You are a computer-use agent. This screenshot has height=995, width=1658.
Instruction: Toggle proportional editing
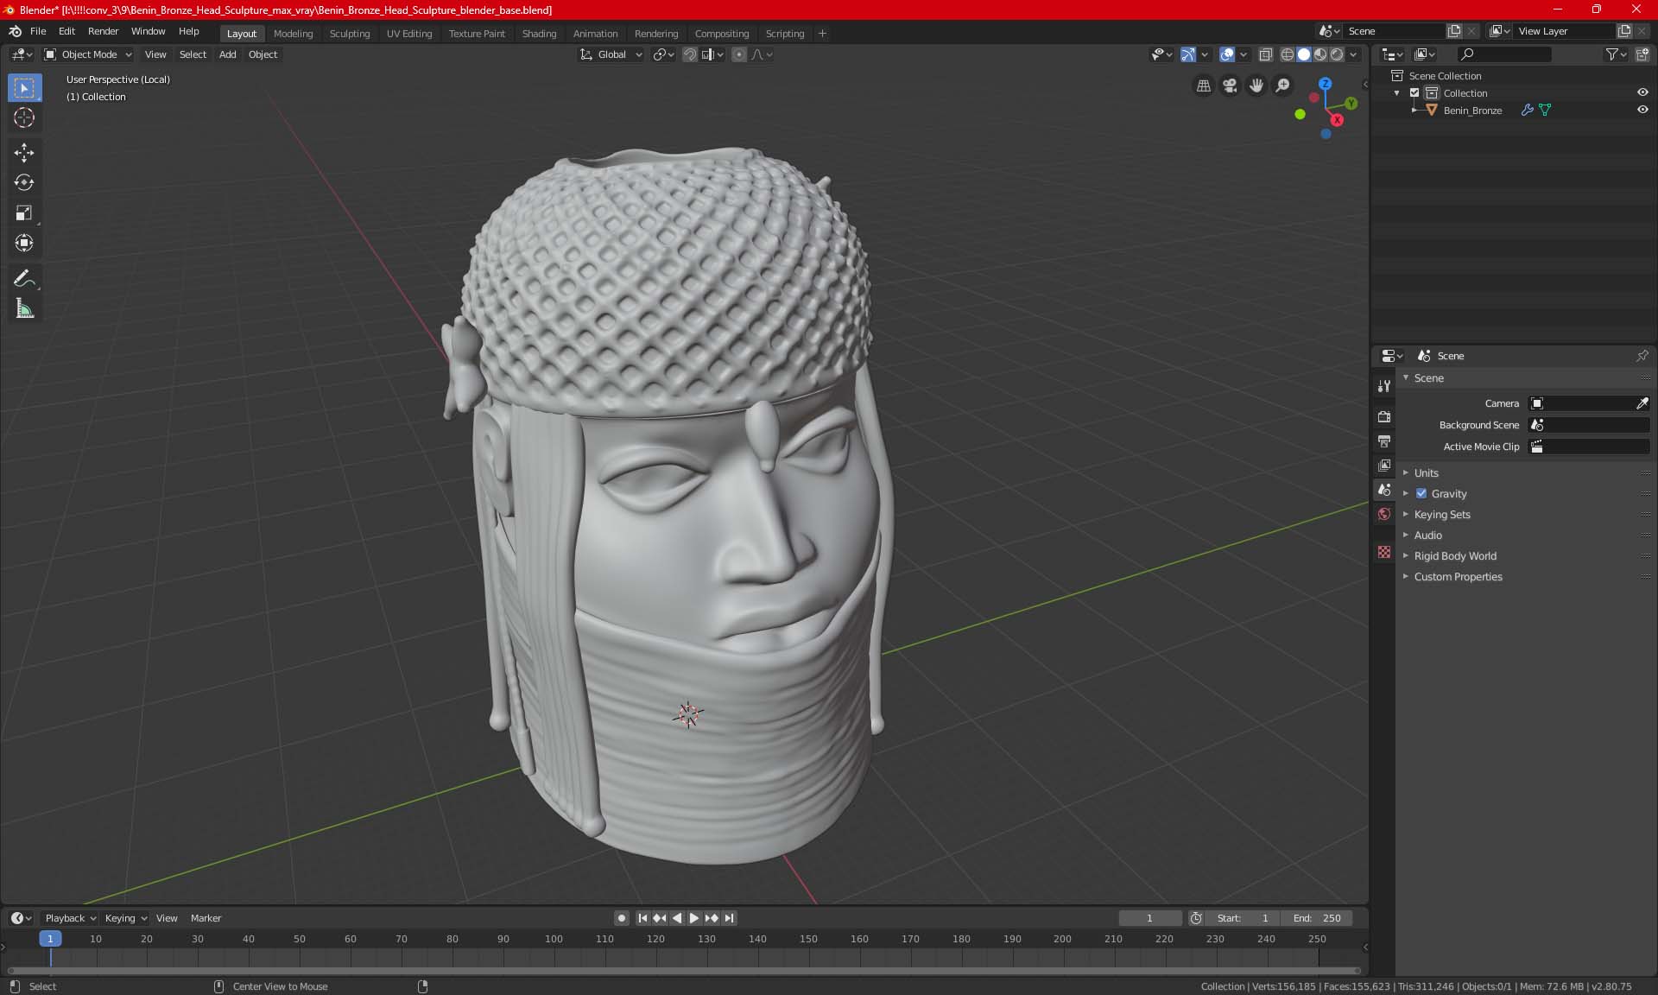pyautogui.click(x=739, y=54)
